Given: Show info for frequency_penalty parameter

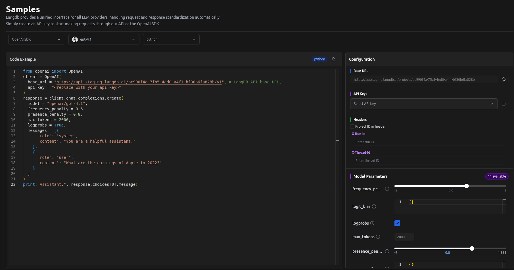Looking at the screenshot, I should 387,189.
